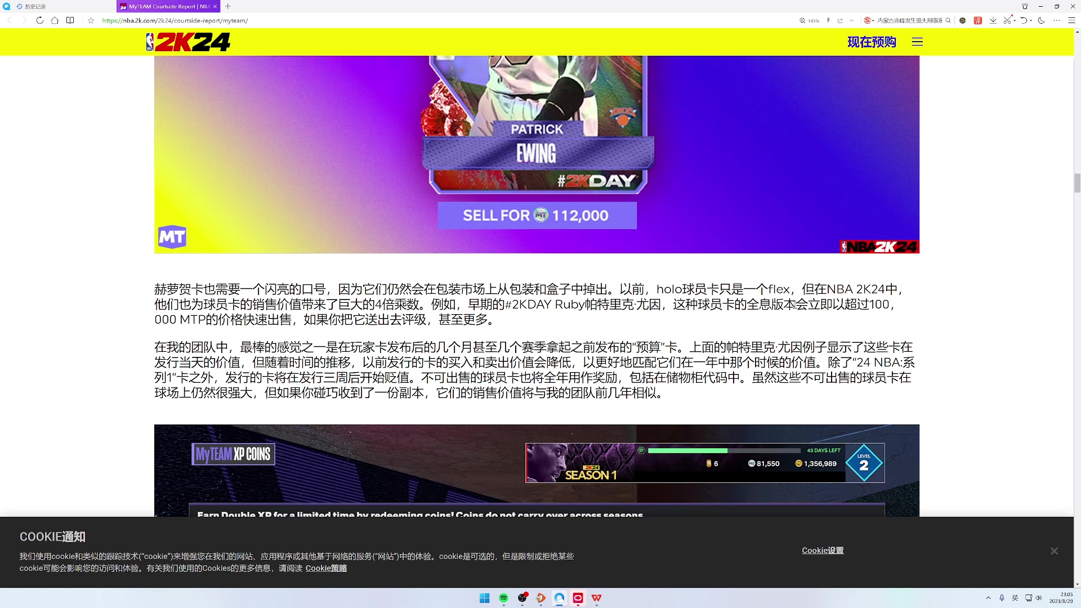Viewport: 1081px width, 608px height.
Task: Close the MyTEAM Courtside Report tab
Action: pyautogui.click(x=215, y=7)
